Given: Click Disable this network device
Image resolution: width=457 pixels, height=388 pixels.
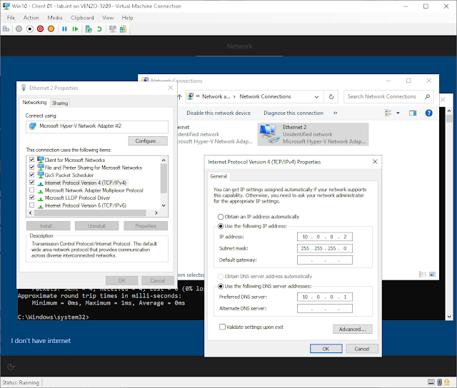Looking at the screenshot, I should pos(219,113).
